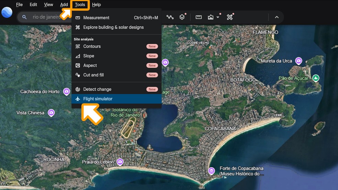Viewport: 338px width, 190px height.
Task: Choose Detect change menu item
Action: pos(117,89)
